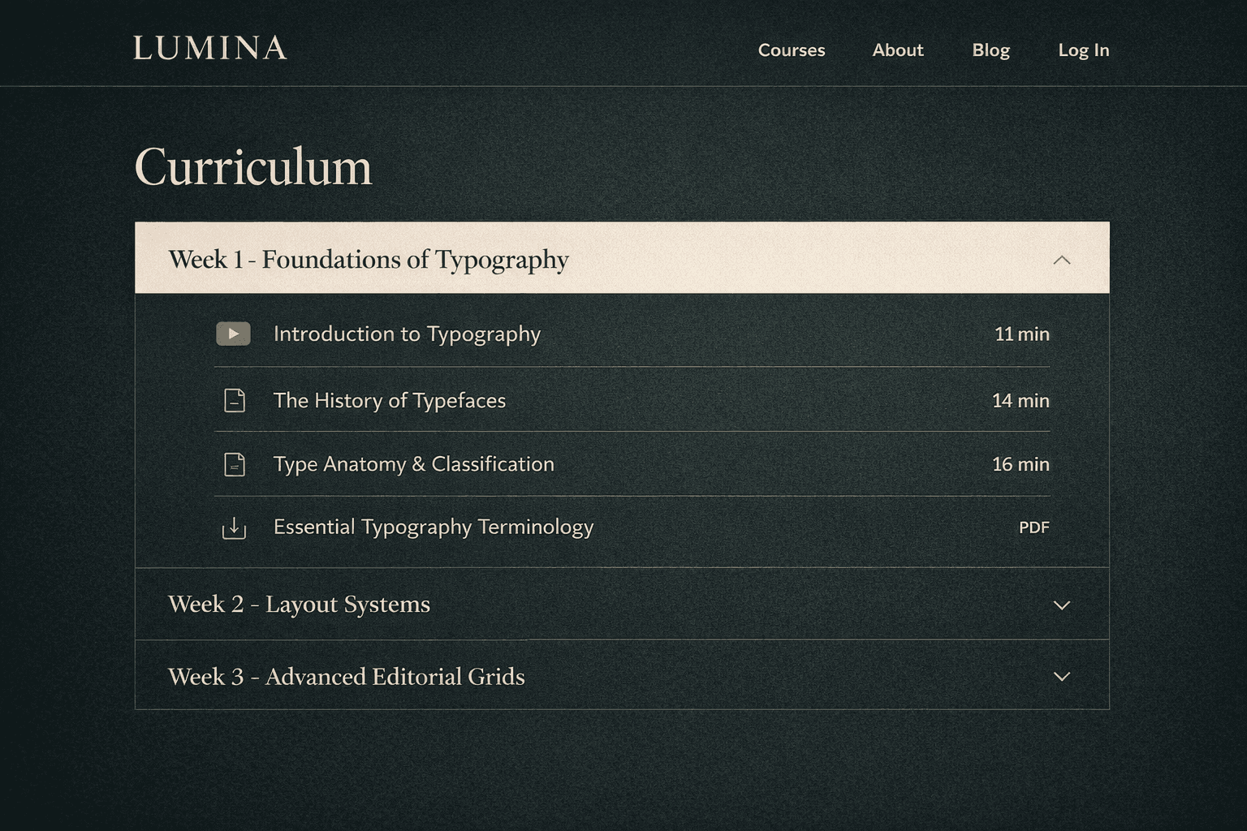Download the Essential Typography Terminology PDF

[434, 527]
